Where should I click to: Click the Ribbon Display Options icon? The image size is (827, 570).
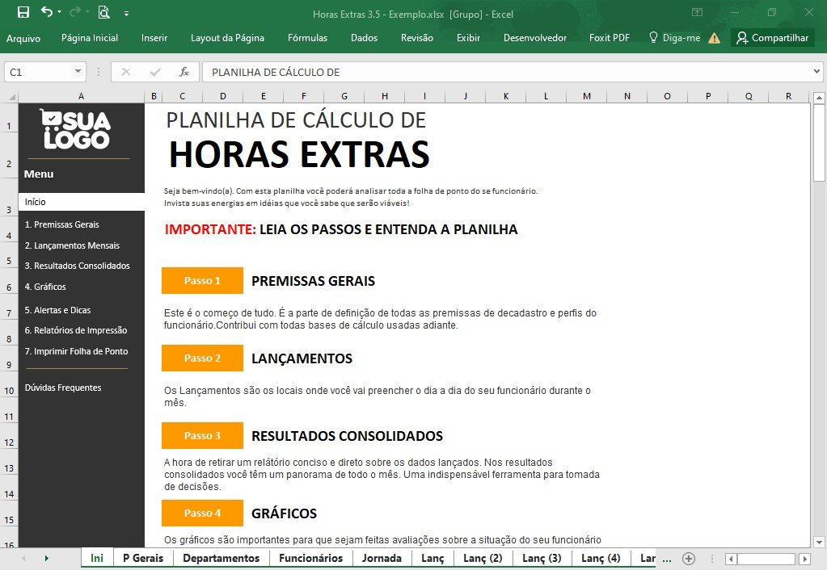click(x=698, y=12)
